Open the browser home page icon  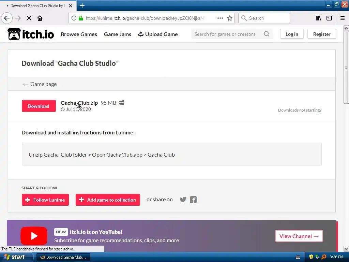[40, 18]
